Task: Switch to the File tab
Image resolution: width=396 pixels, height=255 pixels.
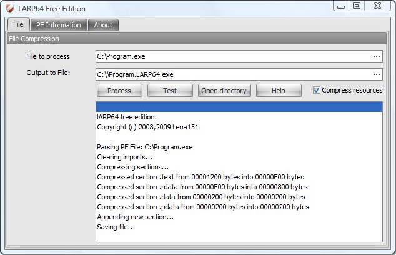Action: (x=19, y=24)
